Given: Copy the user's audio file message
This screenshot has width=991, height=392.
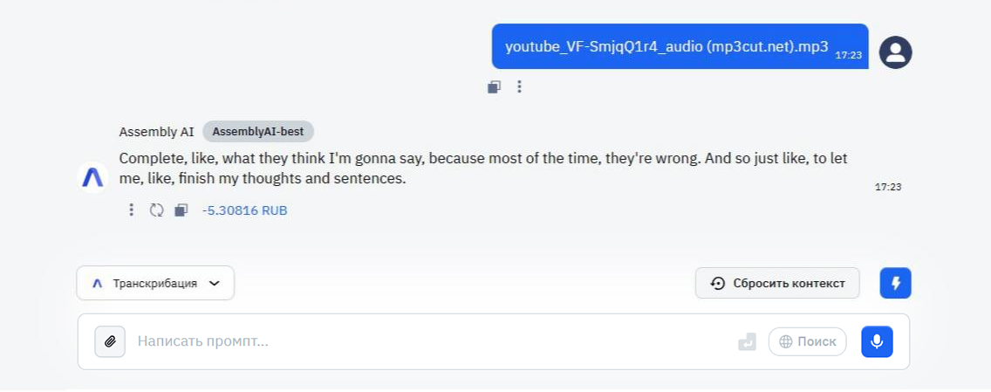Looking at the screenshot, I should [495, 86].
